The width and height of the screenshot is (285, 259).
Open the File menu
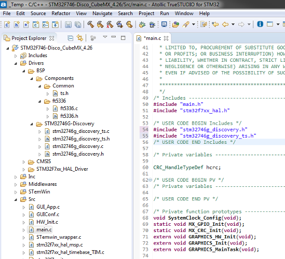coord(7,13)
